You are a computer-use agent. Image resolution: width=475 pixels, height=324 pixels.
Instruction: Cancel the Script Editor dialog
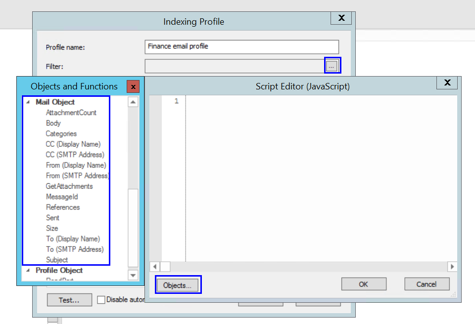pos(427,283)
